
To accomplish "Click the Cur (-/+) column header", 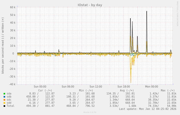I will (45, 90).
